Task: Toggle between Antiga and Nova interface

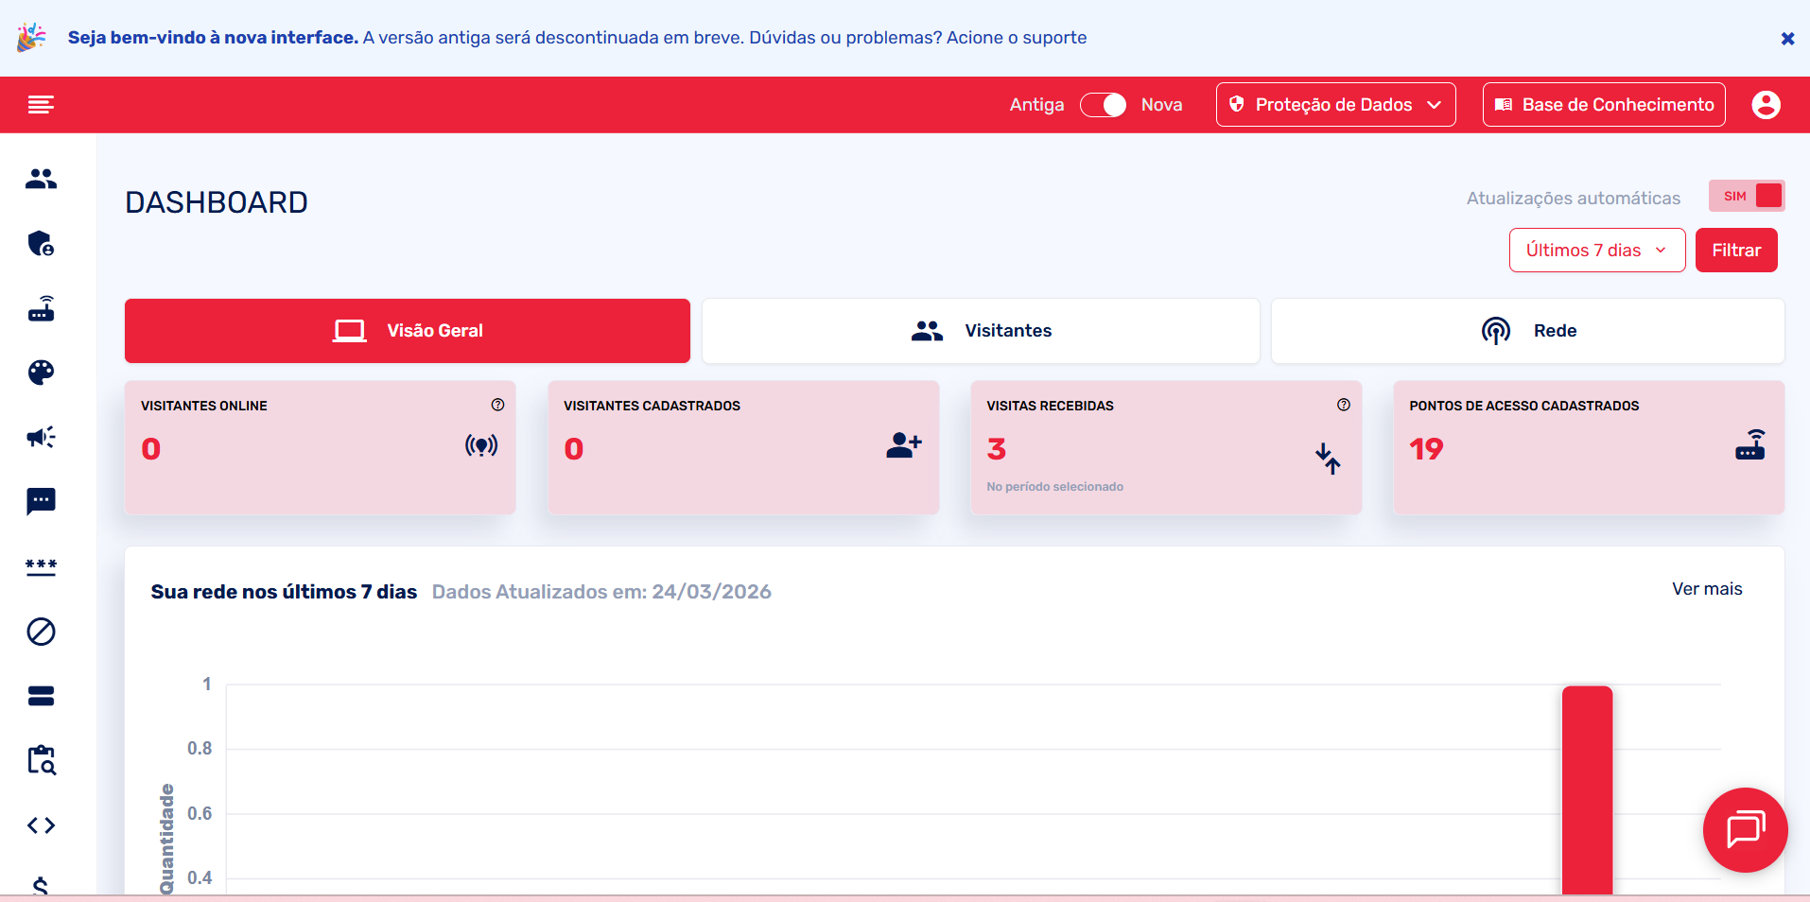Action: 1103,105
